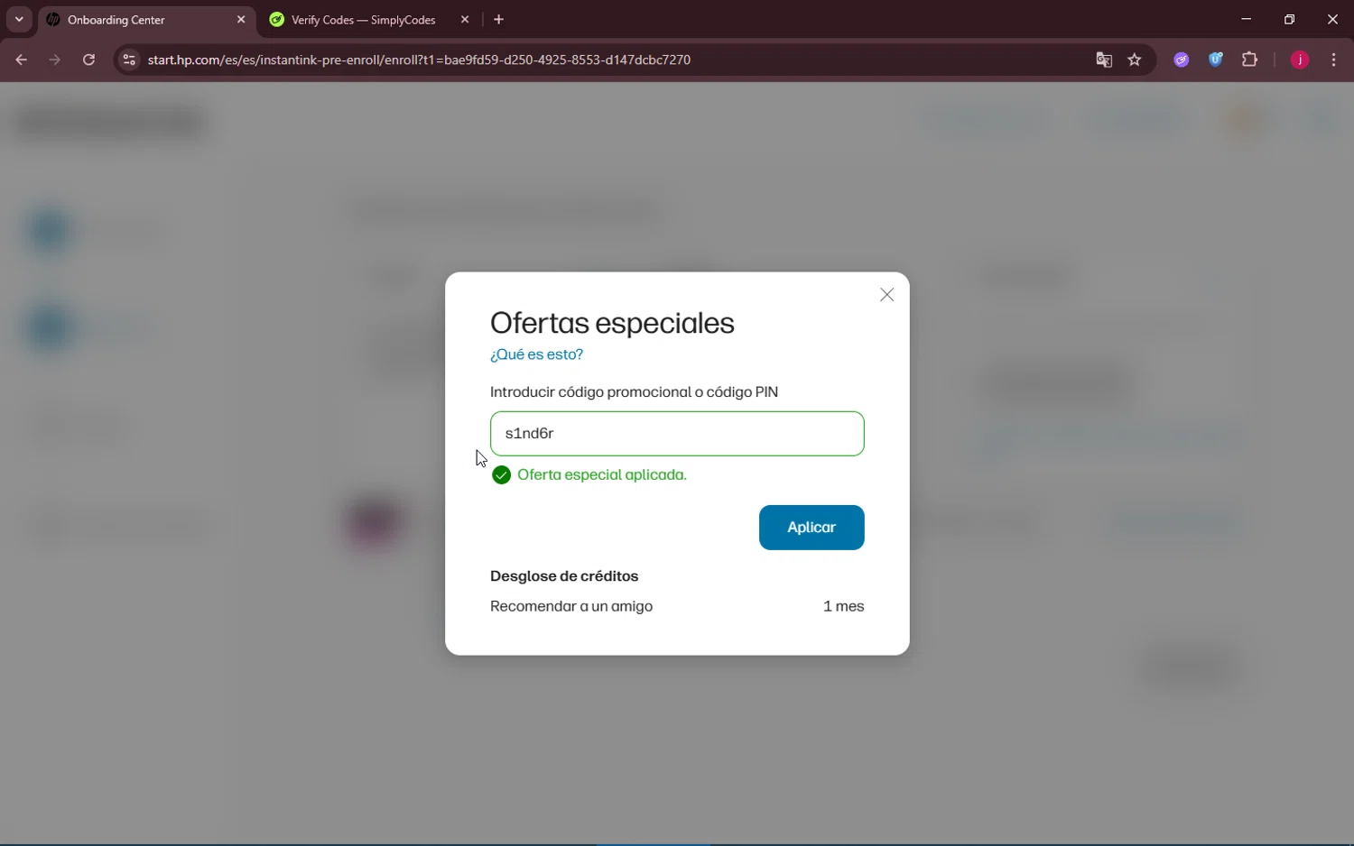Open the browser profile avatar
The image size is (1354, 846).
1300,60
